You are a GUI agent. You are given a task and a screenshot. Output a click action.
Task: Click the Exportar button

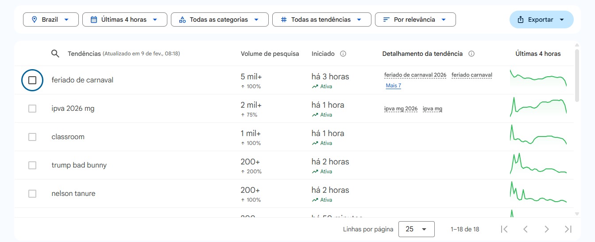point(541,20)
